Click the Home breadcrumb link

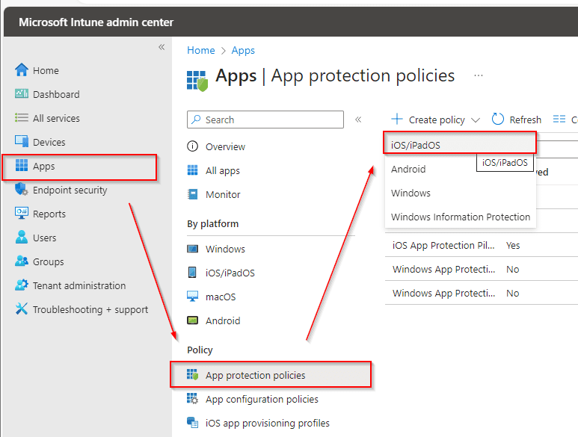point(200,50)
